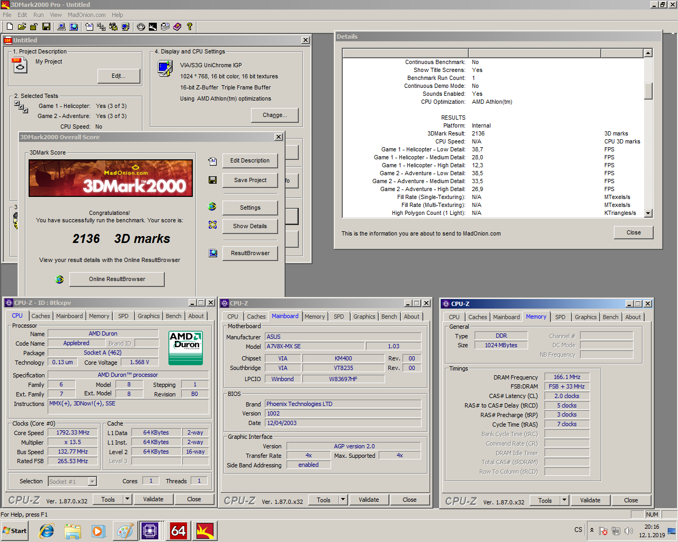Click the selected tests checkboxes toolbar icon
Screen dimensions: 678x542
click(x=101, y=26)
